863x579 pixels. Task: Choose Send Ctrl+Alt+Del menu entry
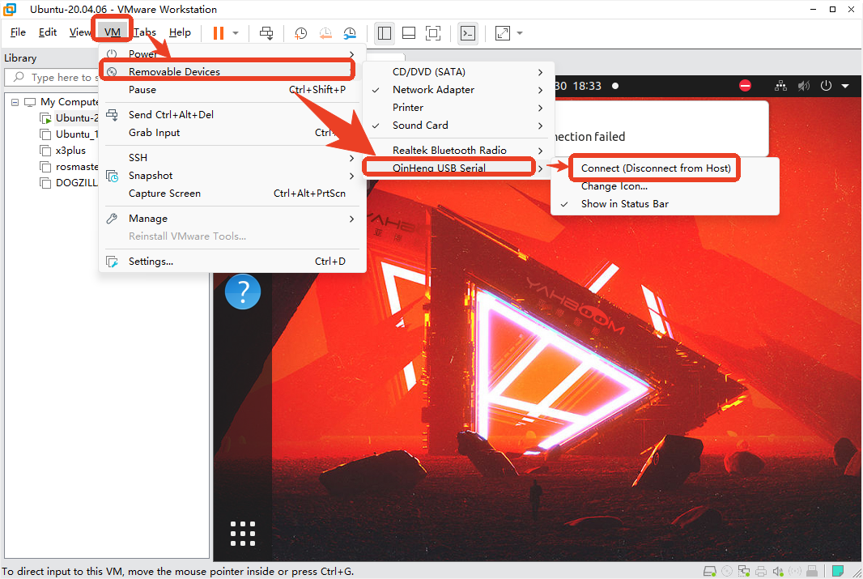(232, 114)
